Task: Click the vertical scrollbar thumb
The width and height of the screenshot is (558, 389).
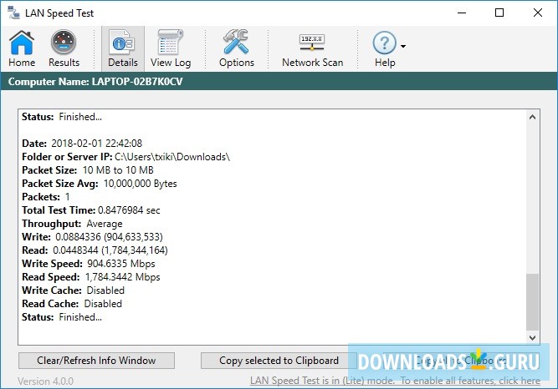Action: click(x=532, y=302)
